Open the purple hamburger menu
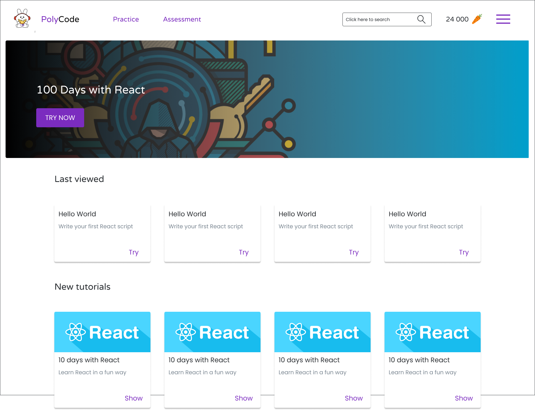The width and height of the screenshot is (535, 410). click(x=503, y=19)
